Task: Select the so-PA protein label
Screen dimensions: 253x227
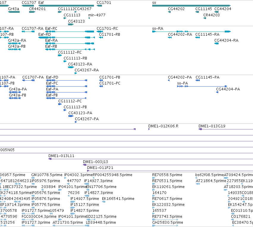Action: pyautogui.click(x=183, y=83)
